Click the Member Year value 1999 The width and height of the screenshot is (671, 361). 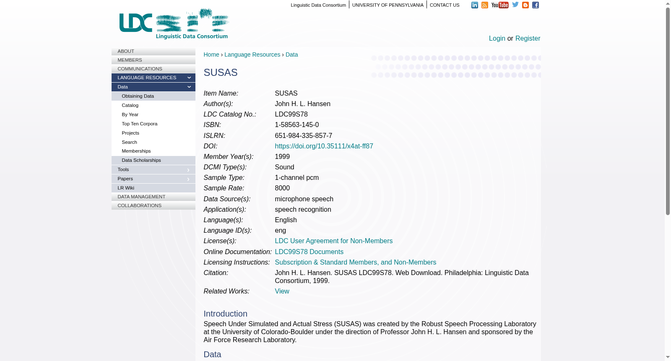[x=282, y=157]
